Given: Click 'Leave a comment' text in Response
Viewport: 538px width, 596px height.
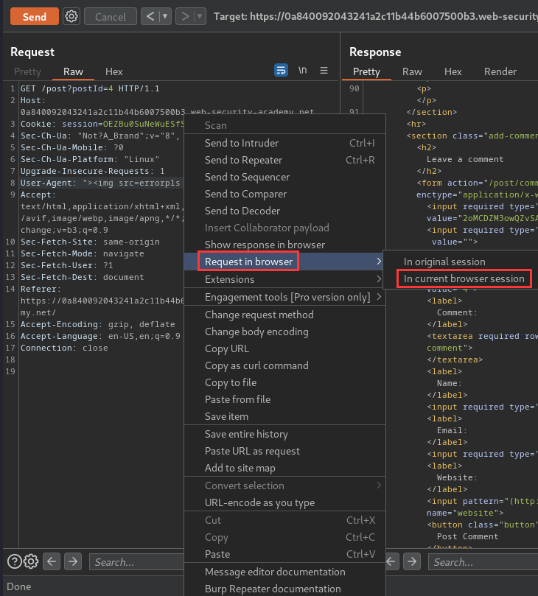Looking at the screenshot, I should click(x=465, y=159).
